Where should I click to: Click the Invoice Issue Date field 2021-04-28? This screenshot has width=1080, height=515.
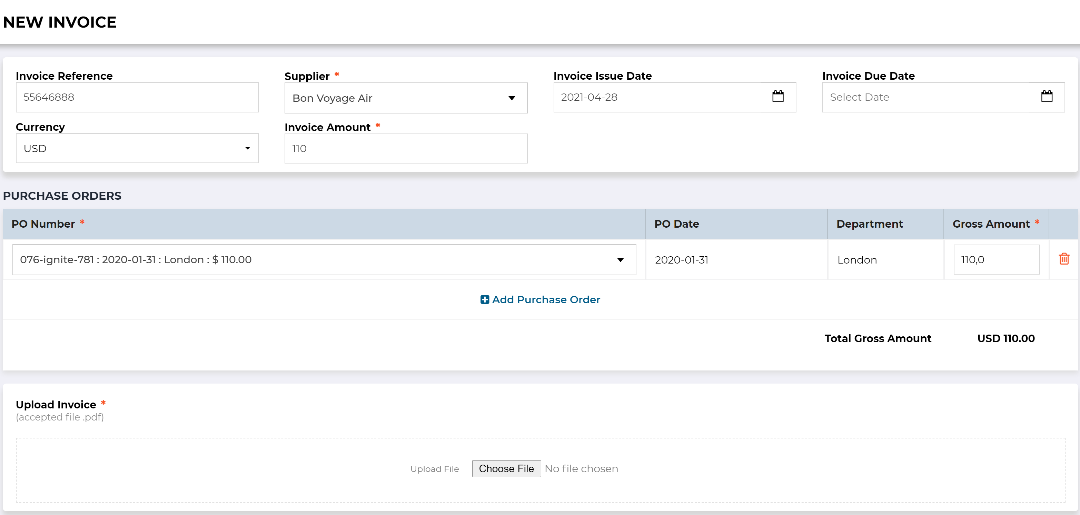675,97
